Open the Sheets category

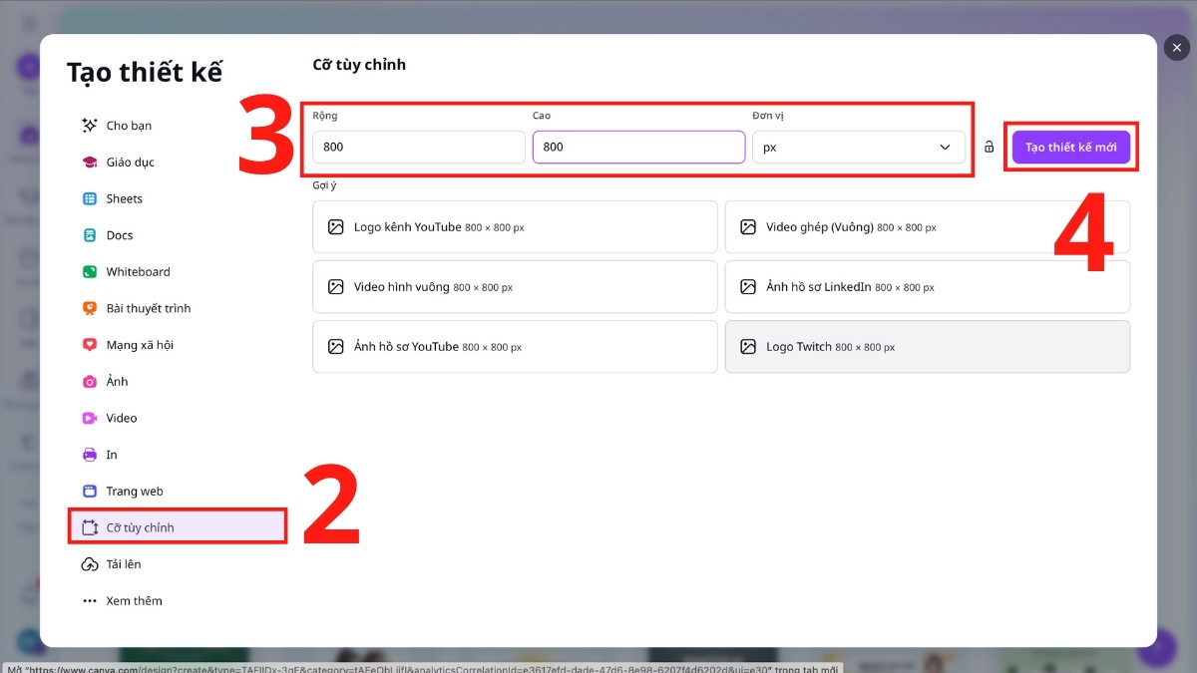(x=122, y=197)
